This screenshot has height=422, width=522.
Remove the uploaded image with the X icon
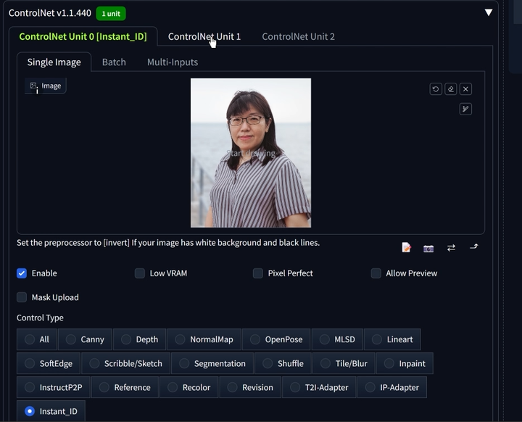[465, 89]
